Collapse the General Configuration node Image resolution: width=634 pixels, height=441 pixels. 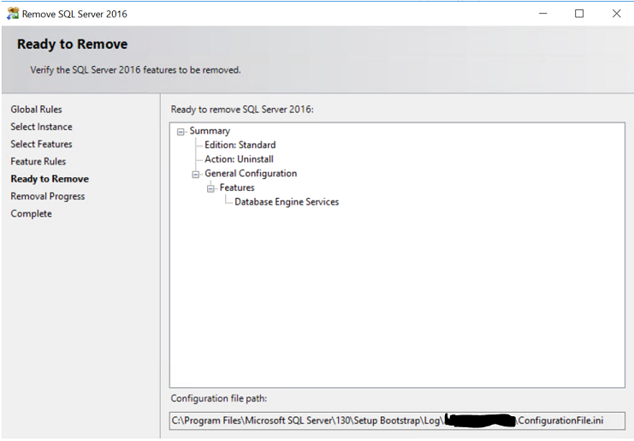[196, 174]
